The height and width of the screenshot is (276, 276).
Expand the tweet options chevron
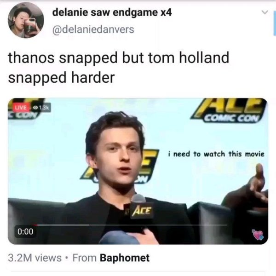tap(264, 12)
